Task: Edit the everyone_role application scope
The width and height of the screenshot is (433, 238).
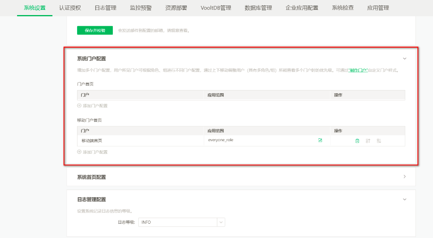Action: coord(320,140)
